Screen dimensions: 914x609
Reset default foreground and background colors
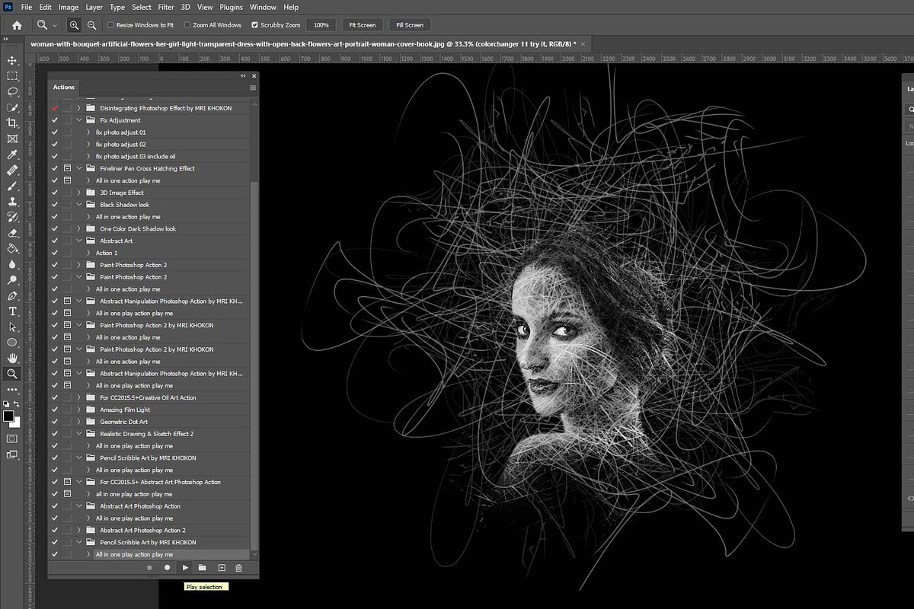click(x=6, y=404)
